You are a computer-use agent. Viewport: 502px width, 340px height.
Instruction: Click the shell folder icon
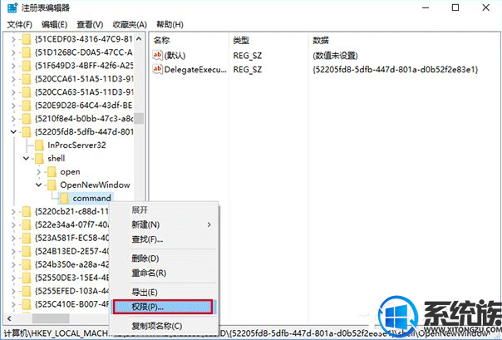click(x=39, y=159)
